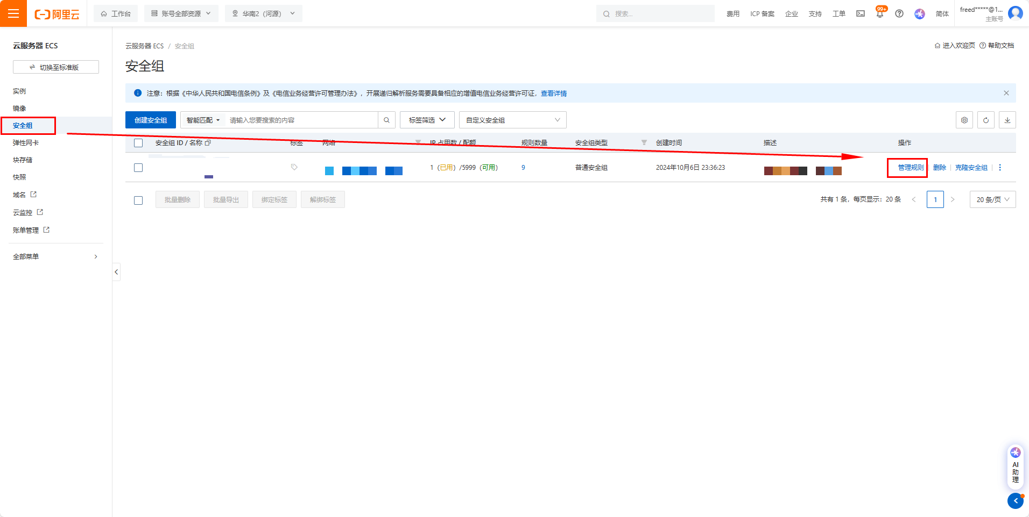Open the 标签筛选 filter dropdown
The image size is (1029, 517).
[427, 120]
